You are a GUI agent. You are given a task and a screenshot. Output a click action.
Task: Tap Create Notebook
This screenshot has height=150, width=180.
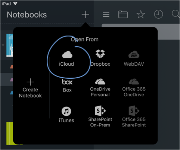pos(30,88)
